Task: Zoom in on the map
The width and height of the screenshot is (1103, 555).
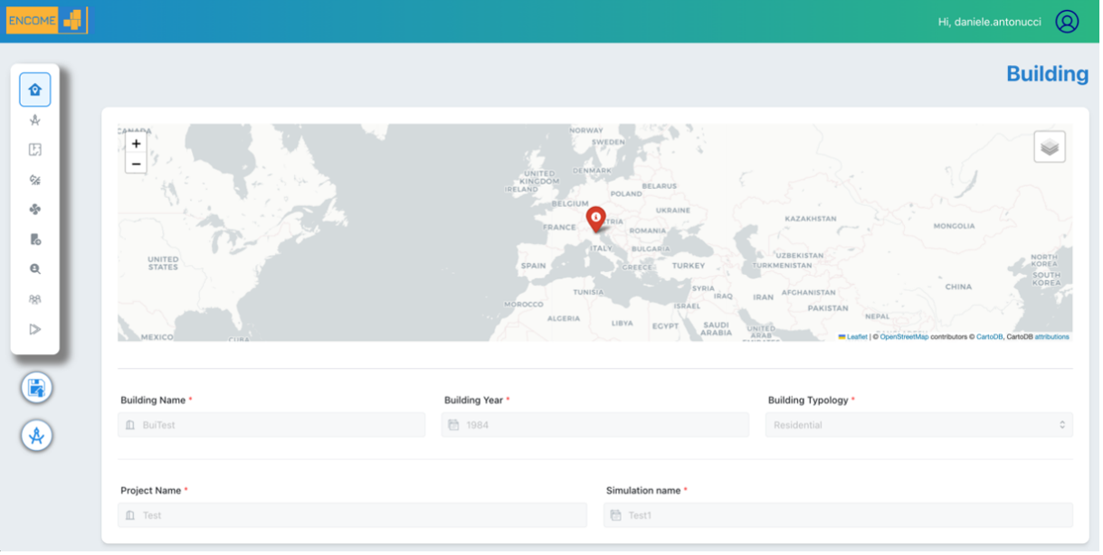Action: tap(136, 144)
